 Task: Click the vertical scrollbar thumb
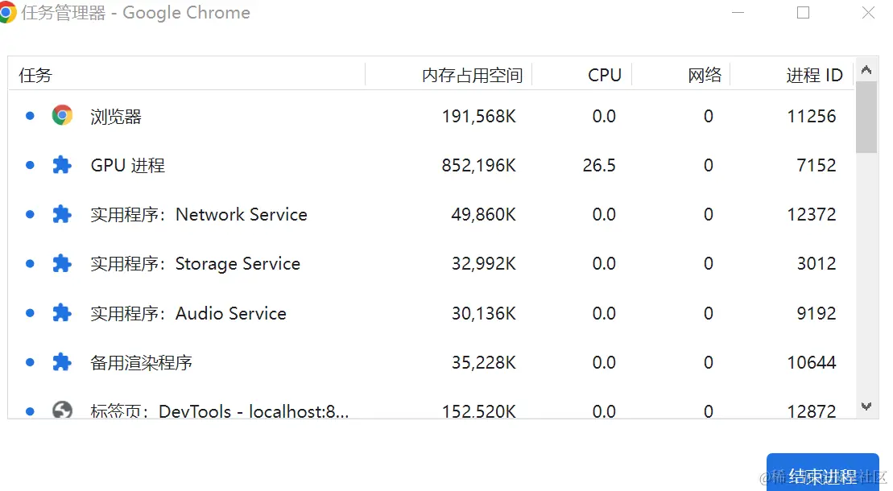click(x=866, y=117)
